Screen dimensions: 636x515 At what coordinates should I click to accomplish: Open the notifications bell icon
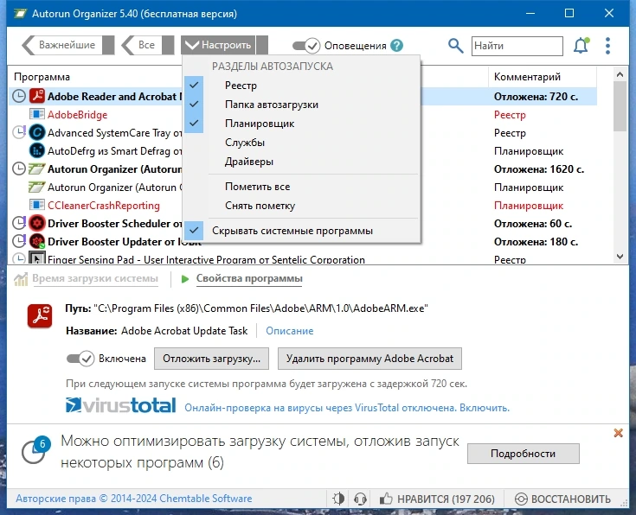(x=581, y=46)
